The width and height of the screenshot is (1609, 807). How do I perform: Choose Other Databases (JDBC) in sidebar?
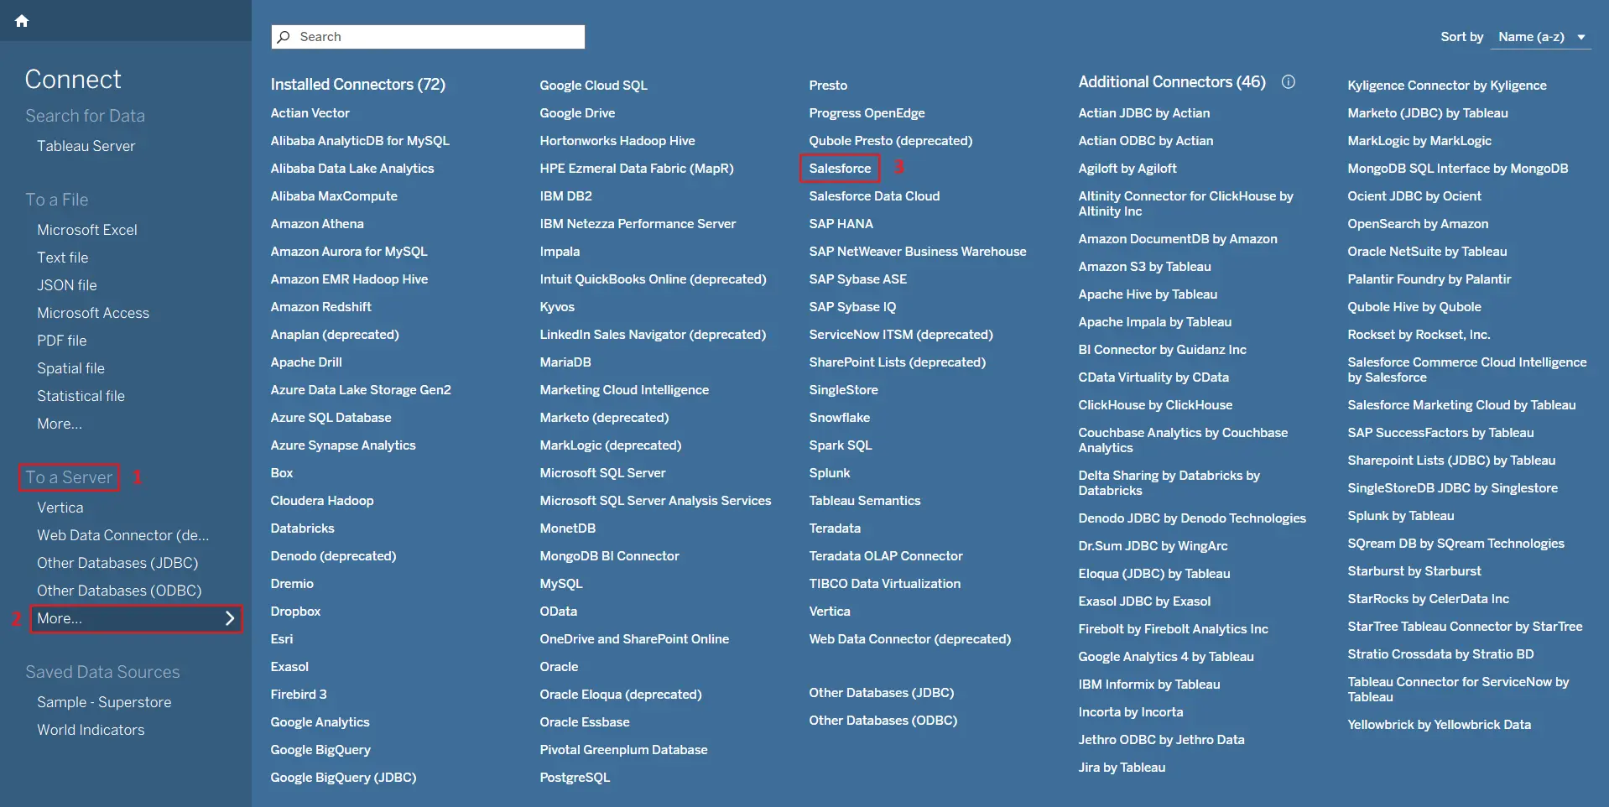tap(117, 563)
